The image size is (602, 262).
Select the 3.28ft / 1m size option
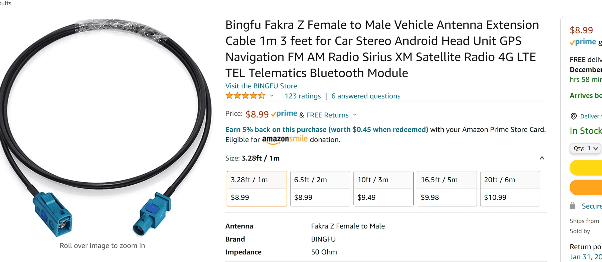257,189
